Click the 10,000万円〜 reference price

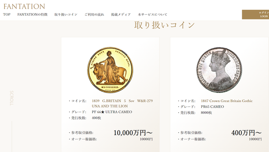point(133,133)
